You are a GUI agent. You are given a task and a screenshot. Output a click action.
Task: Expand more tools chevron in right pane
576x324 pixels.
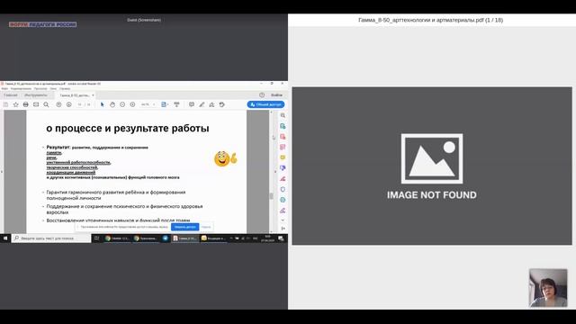point(283,220)
